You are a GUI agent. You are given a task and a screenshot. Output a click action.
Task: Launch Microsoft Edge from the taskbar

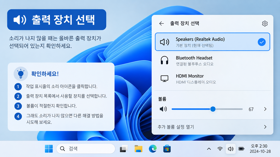point(153,149)
